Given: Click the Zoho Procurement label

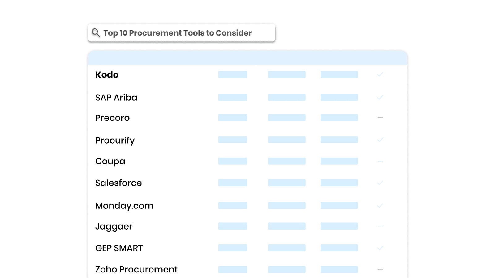Looking at the screenshot, I should pyautogui.click(x=136, y=269).
